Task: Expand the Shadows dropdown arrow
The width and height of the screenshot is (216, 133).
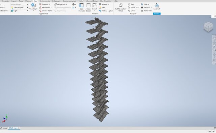Action: click(50, 4)
